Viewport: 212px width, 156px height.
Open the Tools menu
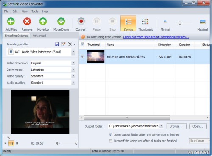[x=35, y=11]
